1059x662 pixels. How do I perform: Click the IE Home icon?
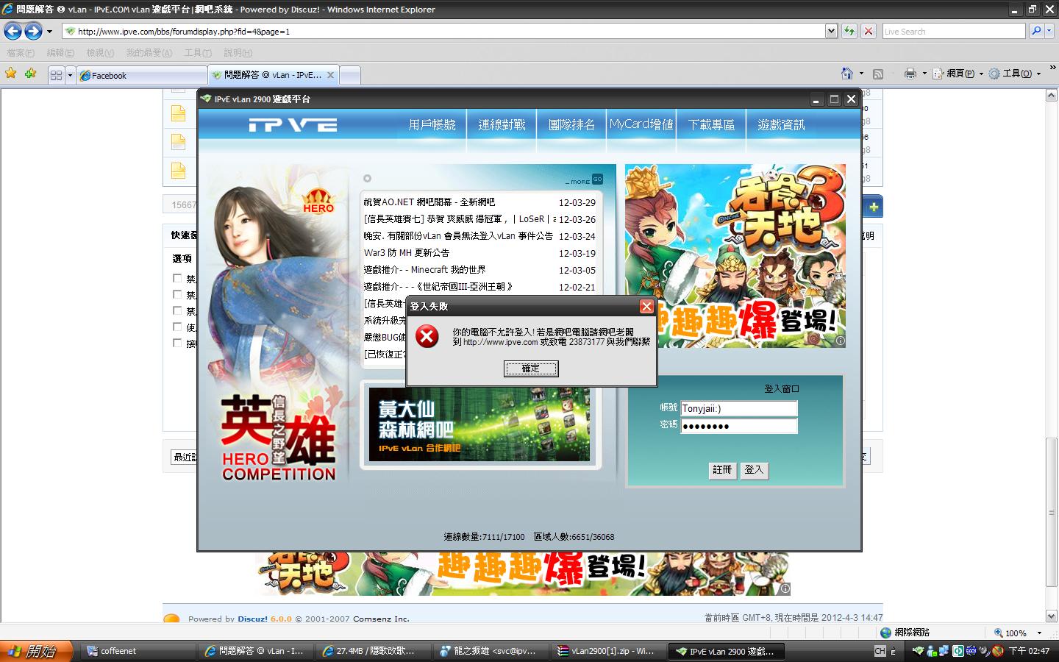pos(846,74)
